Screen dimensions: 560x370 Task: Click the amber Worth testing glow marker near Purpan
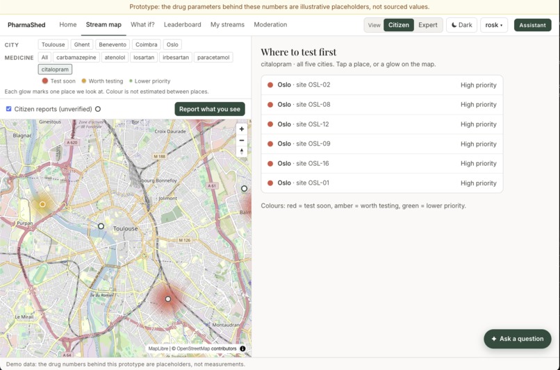coord(42,204)
